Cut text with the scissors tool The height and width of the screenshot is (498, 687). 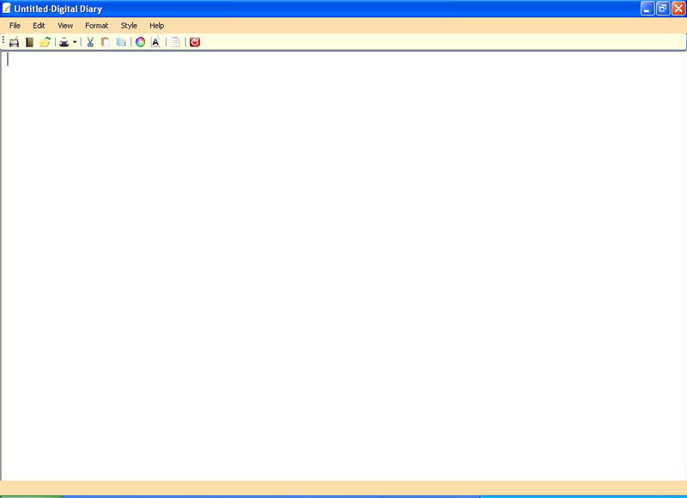[x=90, y=41]
